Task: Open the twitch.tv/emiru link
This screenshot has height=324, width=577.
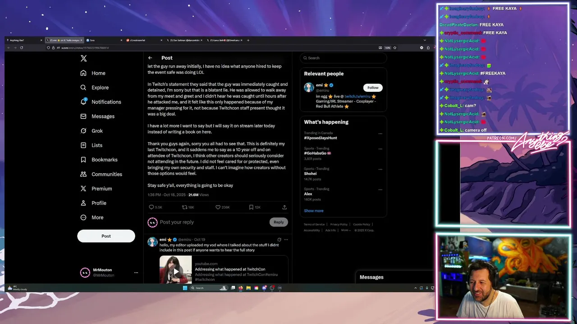Action: coord(357,96)
